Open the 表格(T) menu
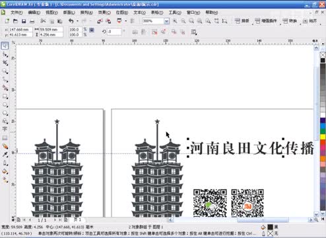The height and width of the screenshot is (238, 326). [x=157, y=13]
